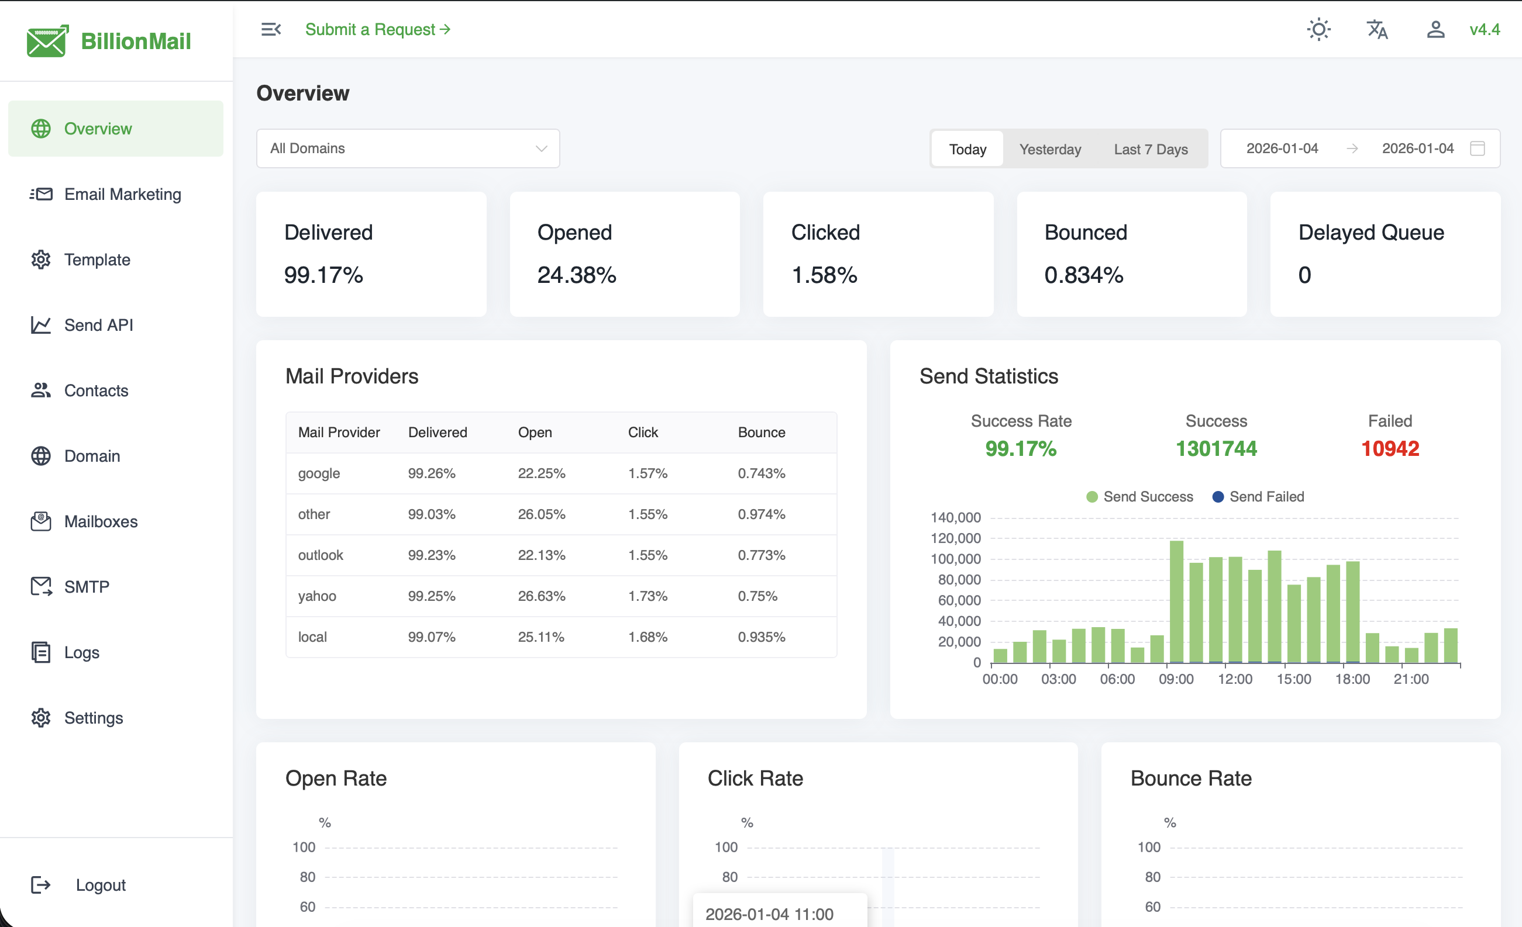
Task: Collapse the sidebar
Action: (x=271, y=29)
